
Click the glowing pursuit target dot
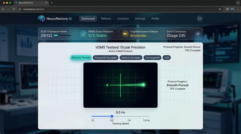click(x=143, y=85)
